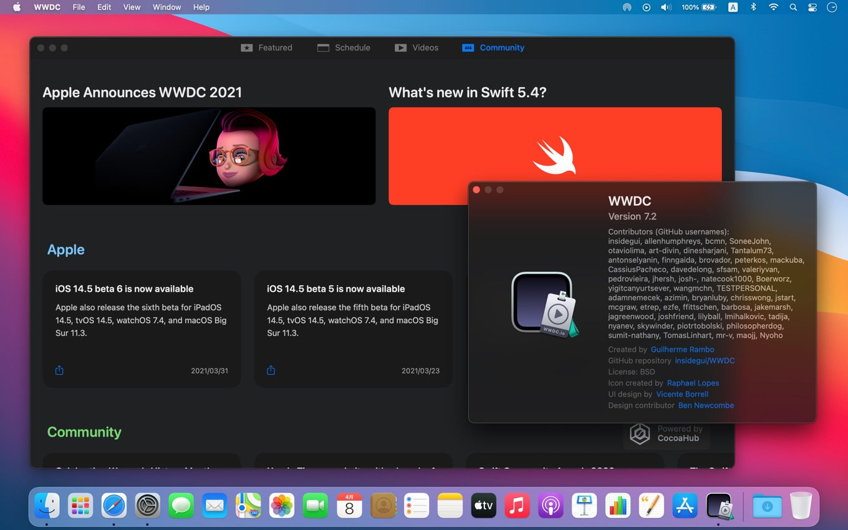This screenshot has width=848, height=530.
Task: Open the iOS 14.5 beta 6 news card
Action: pos(142,329)
